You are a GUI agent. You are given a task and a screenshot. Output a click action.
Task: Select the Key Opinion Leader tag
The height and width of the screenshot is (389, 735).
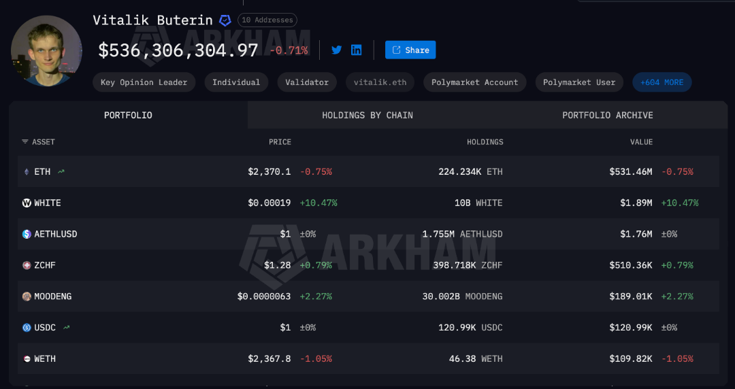[x=144, y=82]
